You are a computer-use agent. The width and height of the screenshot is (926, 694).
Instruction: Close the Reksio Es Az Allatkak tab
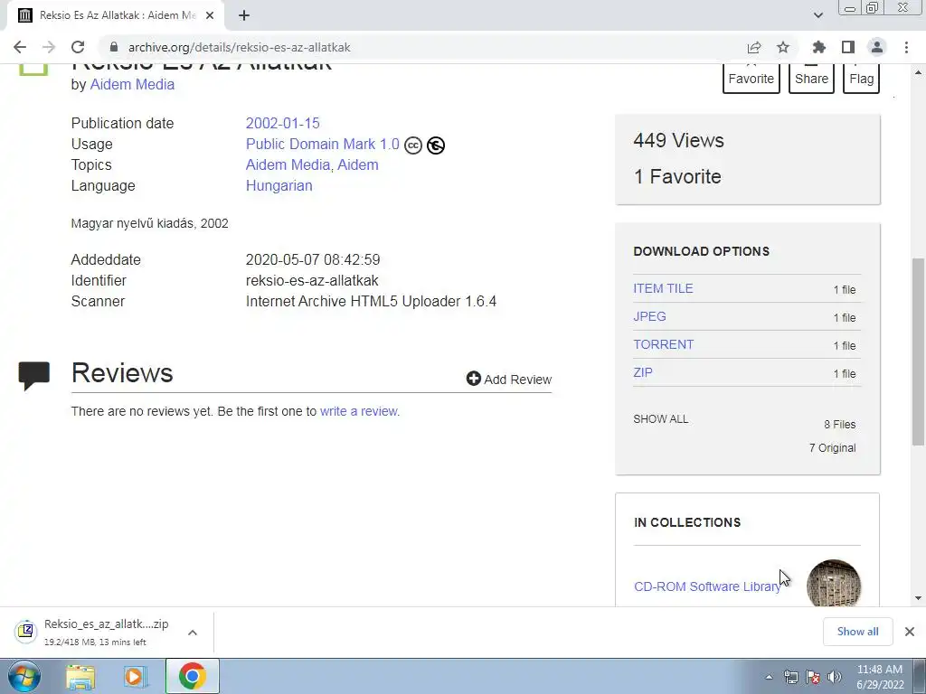coord(210,15)
